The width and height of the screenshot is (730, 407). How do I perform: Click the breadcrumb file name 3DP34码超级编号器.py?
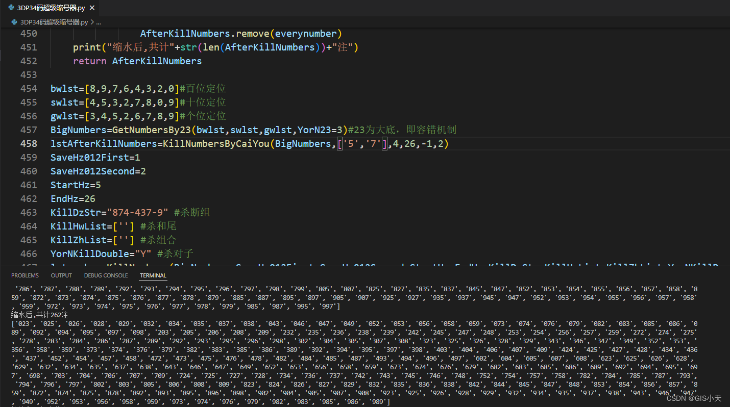pyautogui.click(x=54, y=22)
